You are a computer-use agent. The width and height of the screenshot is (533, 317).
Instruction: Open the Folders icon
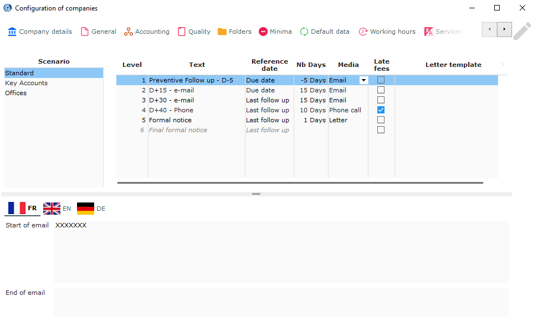222,32
